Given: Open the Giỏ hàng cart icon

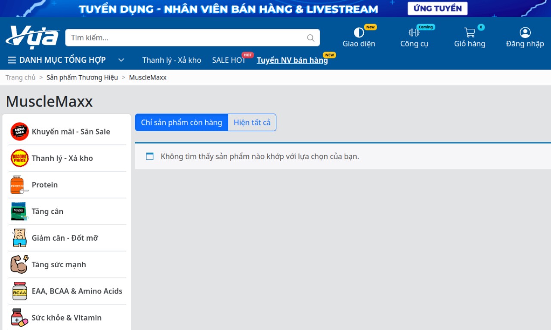Looking at the screenshot, I should coord(470,33).
